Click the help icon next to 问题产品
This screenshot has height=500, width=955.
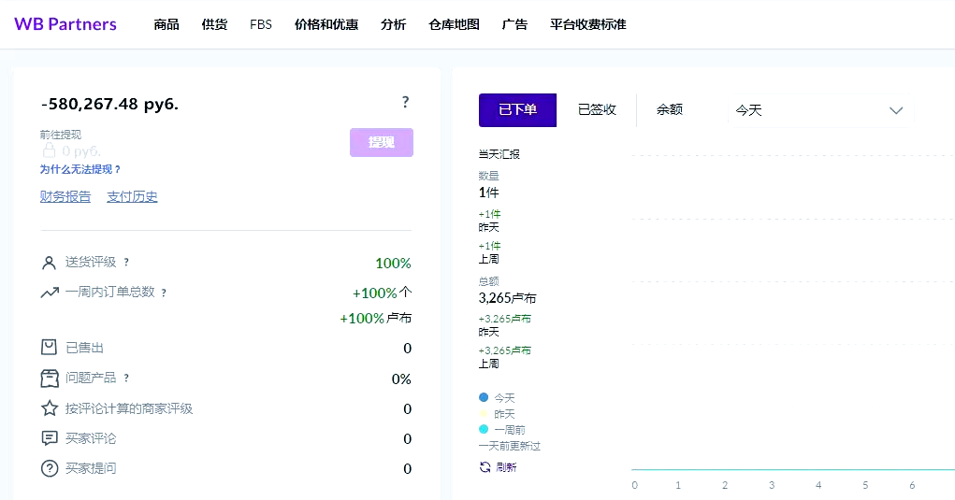tap(126, 378)
